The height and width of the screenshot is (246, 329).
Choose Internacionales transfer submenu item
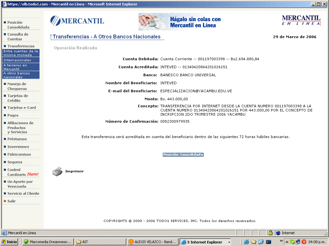(x=21, y=60)
